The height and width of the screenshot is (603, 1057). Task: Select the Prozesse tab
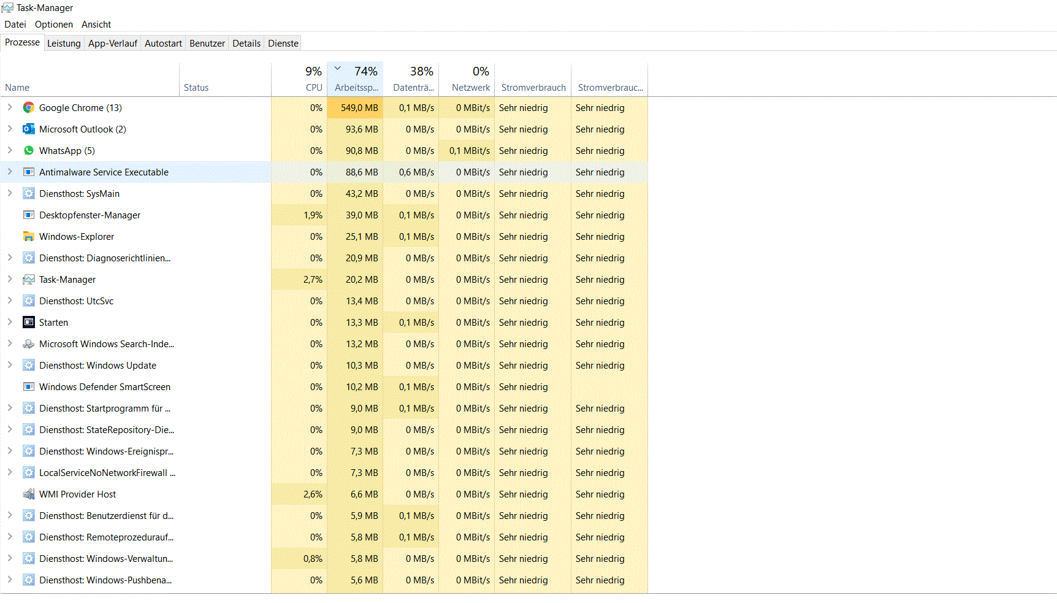click(22, 42)
